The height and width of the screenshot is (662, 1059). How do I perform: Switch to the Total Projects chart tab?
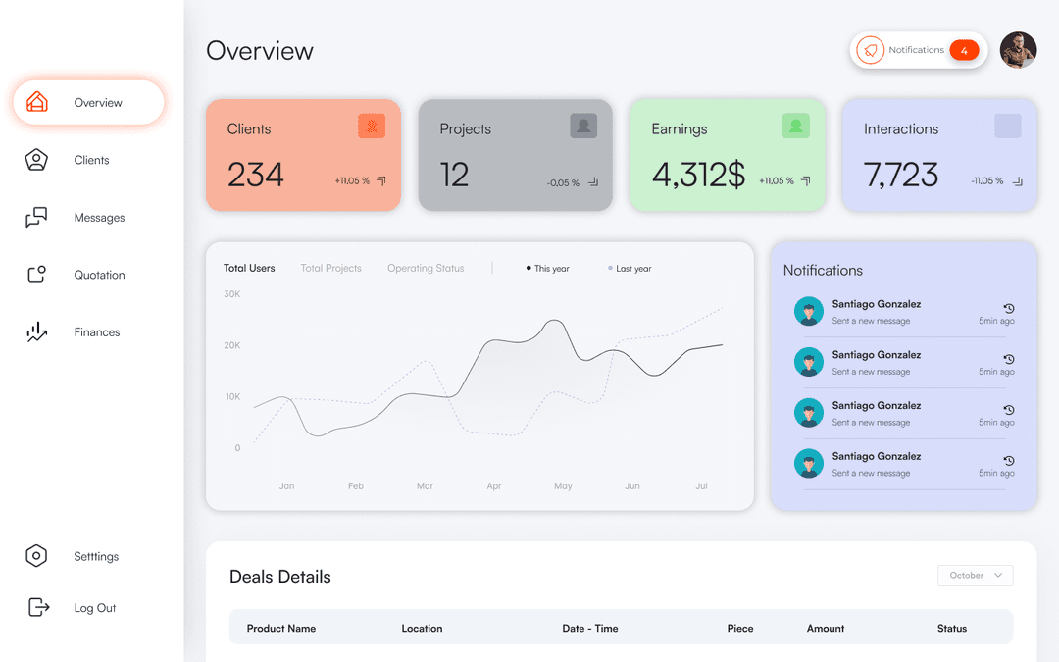coord(330,268)
